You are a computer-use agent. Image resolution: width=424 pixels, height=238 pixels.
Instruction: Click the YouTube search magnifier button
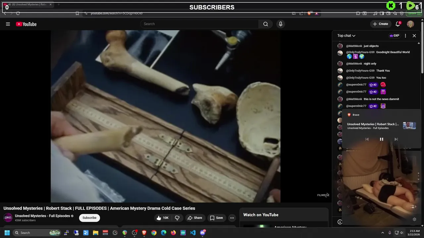click(x=266, y=24)
